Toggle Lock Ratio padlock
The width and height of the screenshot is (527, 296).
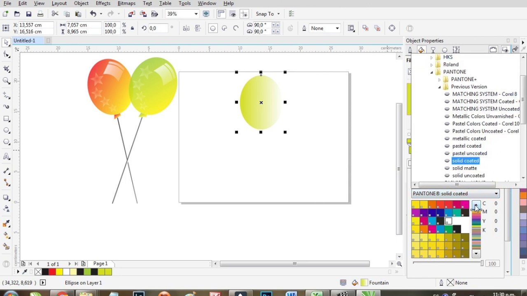pos(132,28)
